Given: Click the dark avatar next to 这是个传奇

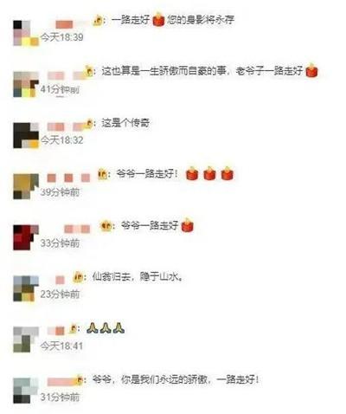Looking at the screenshot, I should pyautogui.click(x=26, y=136).
